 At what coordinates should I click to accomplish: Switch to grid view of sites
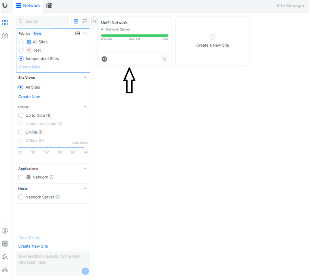click(x=76, y=21)
